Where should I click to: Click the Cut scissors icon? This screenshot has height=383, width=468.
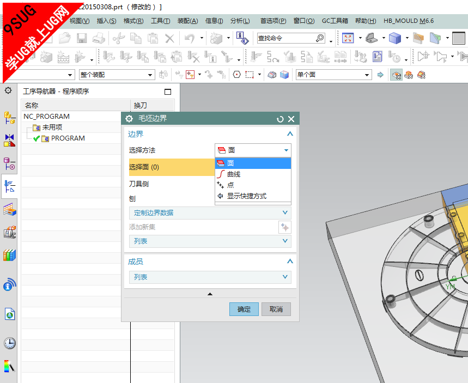[x=119, y=38]
